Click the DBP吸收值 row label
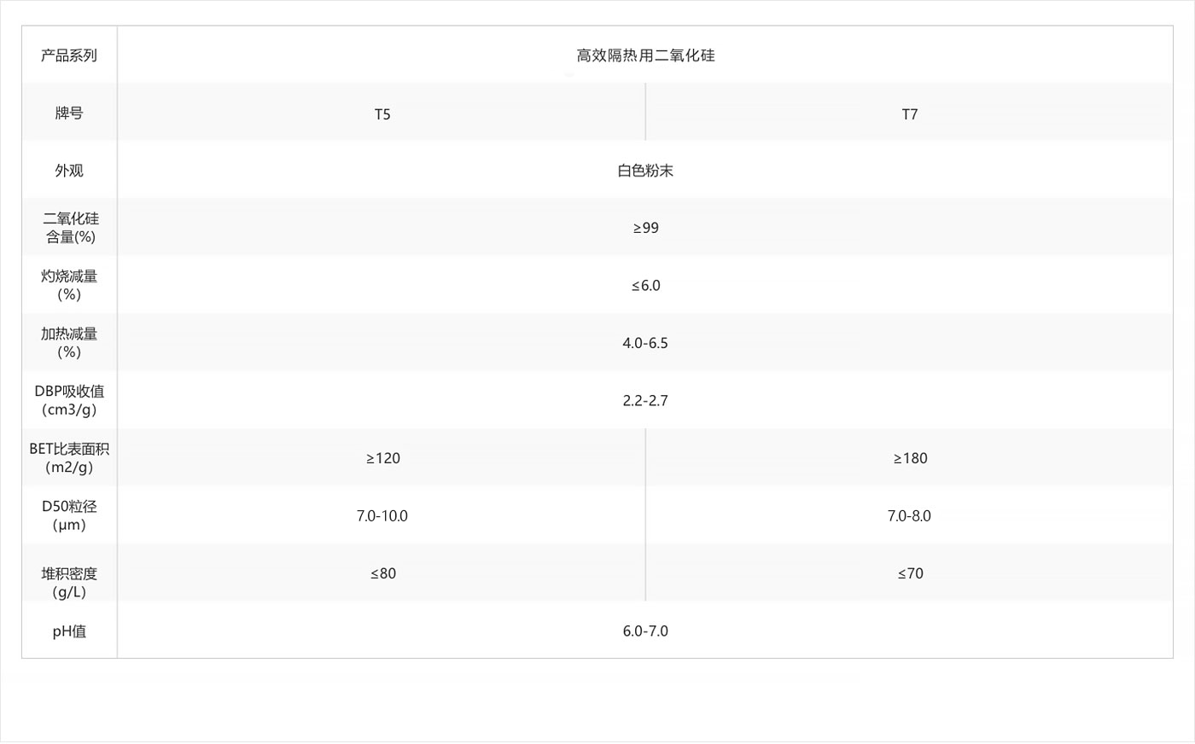 click(69, 400)
